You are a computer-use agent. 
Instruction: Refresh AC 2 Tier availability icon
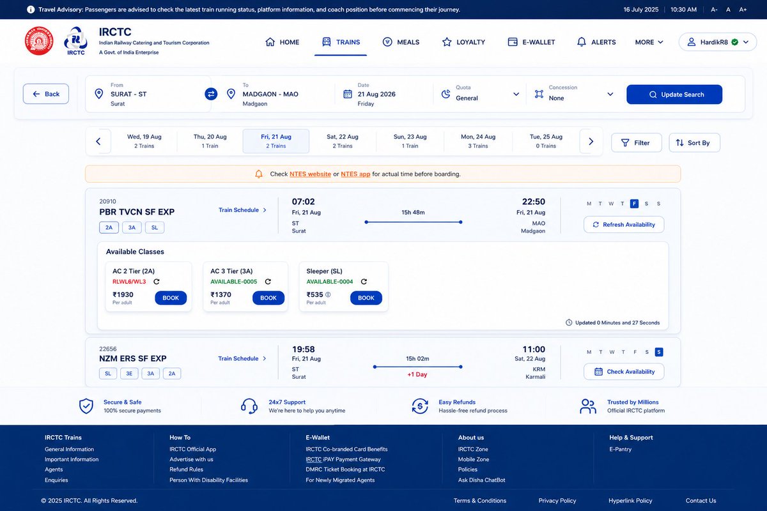click(x=157, y=282)
